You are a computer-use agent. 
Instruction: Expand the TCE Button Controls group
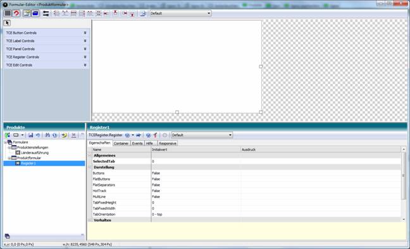click(47, 33)
